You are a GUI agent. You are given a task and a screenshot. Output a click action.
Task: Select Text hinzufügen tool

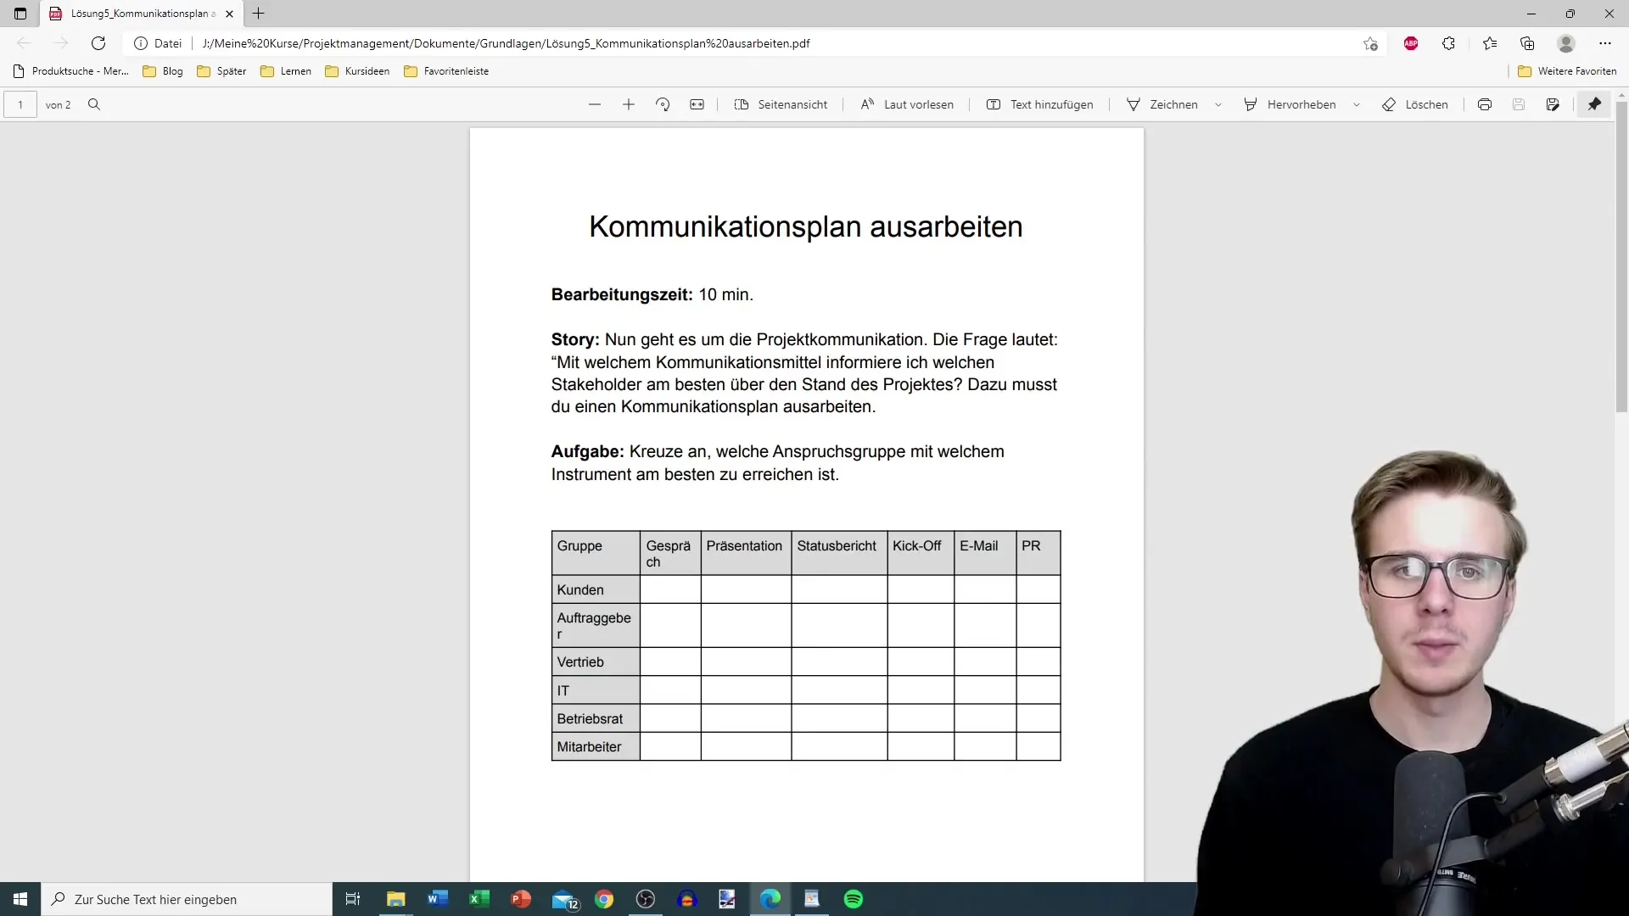pyautogui.click(x=1040, y=104)
